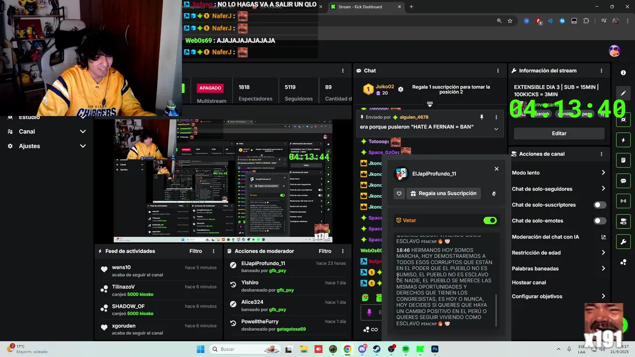Open the document notes icon in the right sidebar

[x=624, y=161]
